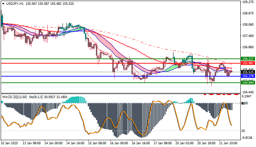The image size is (256, 147).
Task: Click the 16 Jan 00:00 time axis label
Action: tap(119, 143)
